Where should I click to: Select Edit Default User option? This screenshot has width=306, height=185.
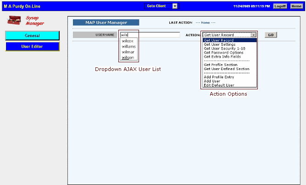click(x=218, y=85)
